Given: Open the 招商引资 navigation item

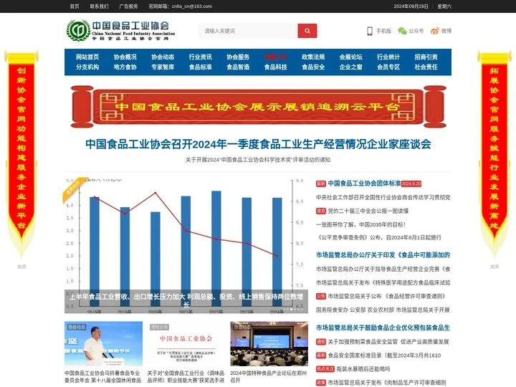Looking at the screenshot, I should pos(426,57).
